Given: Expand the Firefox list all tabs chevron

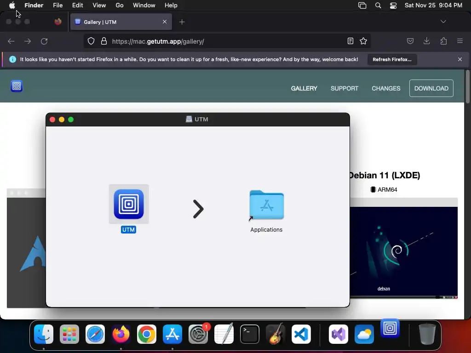Looking at the screenshot, I should (x=443, y=22).
